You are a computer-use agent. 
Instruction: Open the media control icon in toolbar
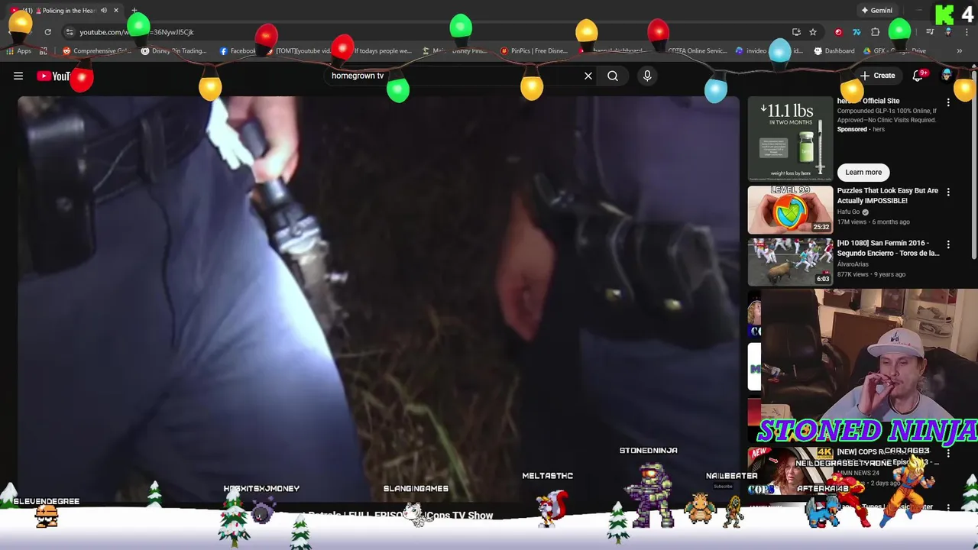coord(930,32)
